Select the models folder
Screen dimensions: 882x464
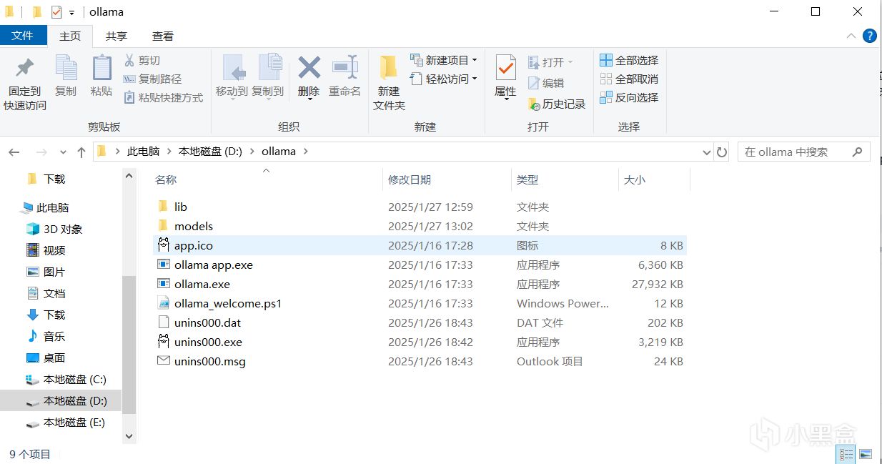420,226
